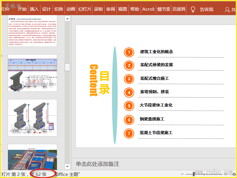Select the red text slide thumbnail

(32, 31)
